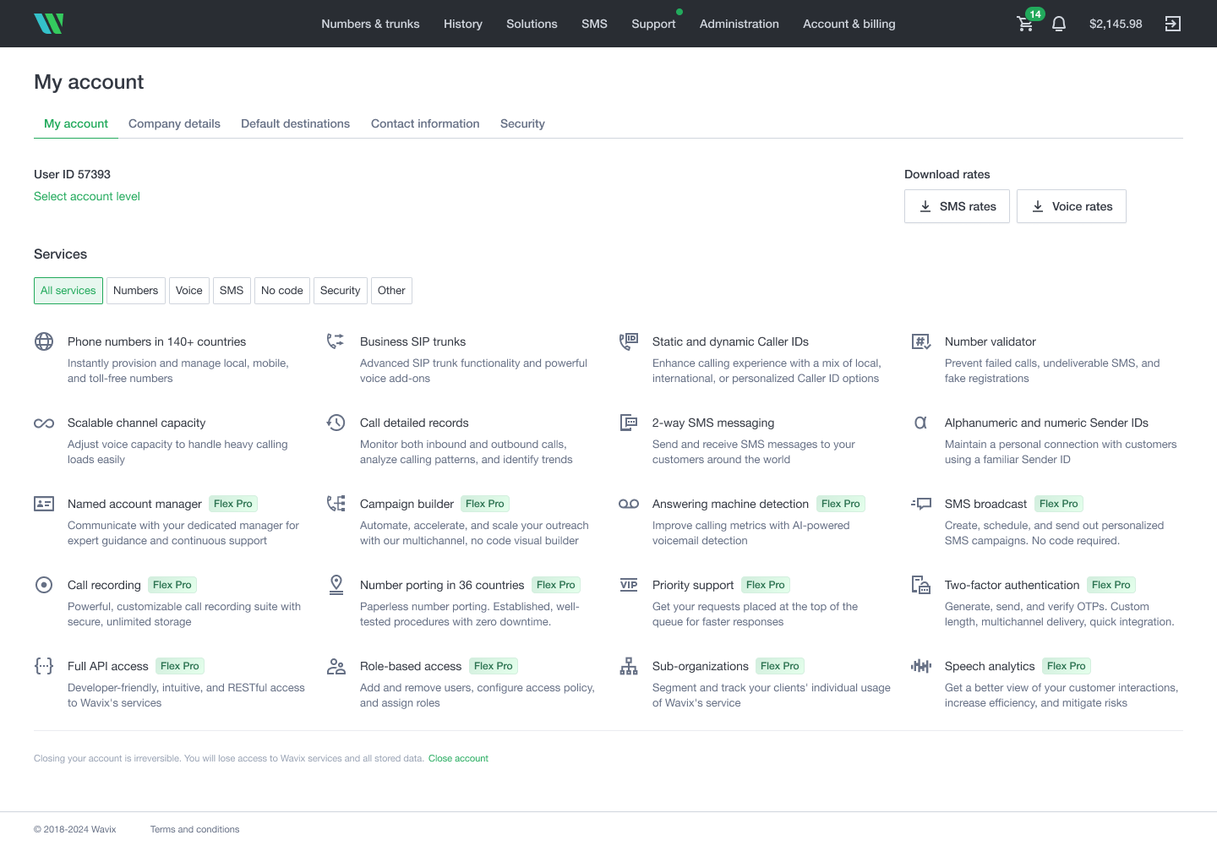1217x846 pixels.
Task: Click the Call detailed records history icon
Action: [336, 423]
